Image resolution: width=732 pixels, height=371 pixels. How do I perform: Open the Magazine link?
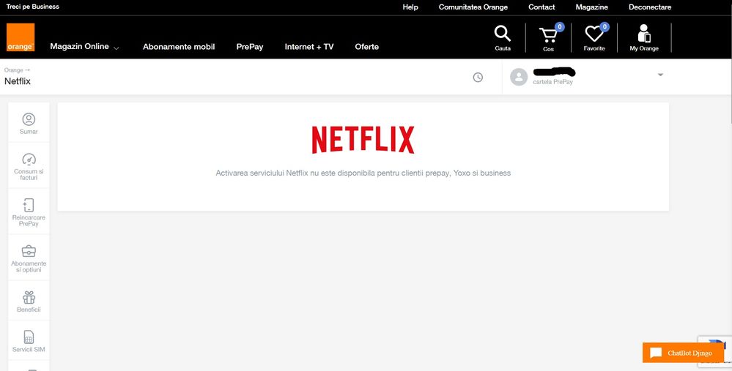[x=591, y=7]
